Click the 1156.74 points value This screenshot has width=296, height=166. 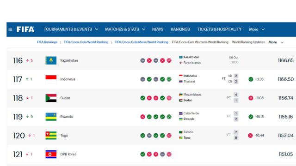click(286, 98)
